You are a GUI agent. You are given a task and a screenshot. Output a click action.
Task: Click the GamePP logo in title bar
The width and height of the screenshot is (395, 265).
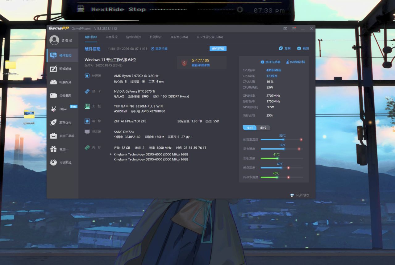(59, 28)
